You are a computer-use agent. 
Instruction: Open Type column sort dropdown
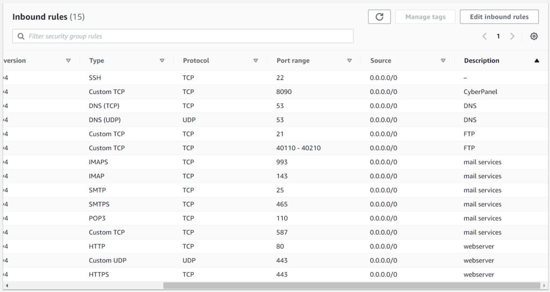point(162,61)
